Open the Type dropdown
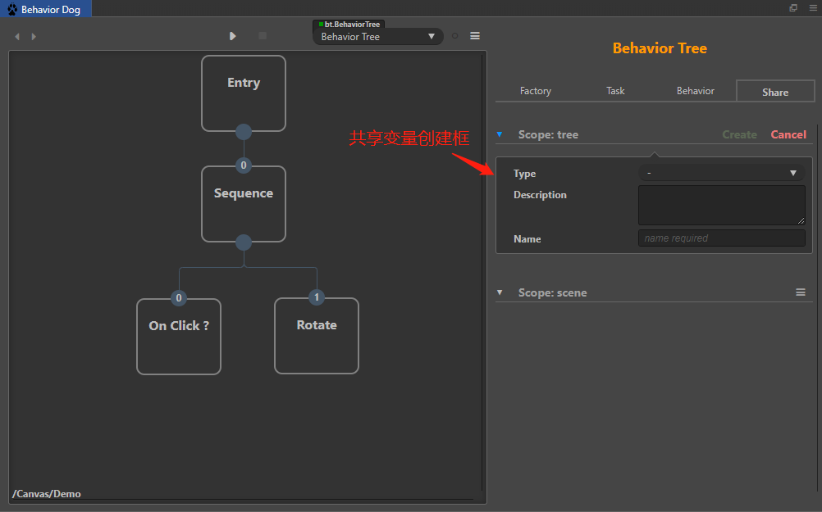 [x=721, y=173]
